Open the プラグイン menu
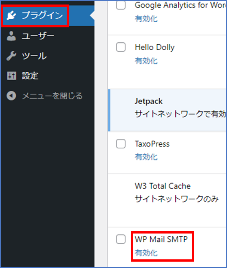The image size is (227, 268). (x=48, y=16)
